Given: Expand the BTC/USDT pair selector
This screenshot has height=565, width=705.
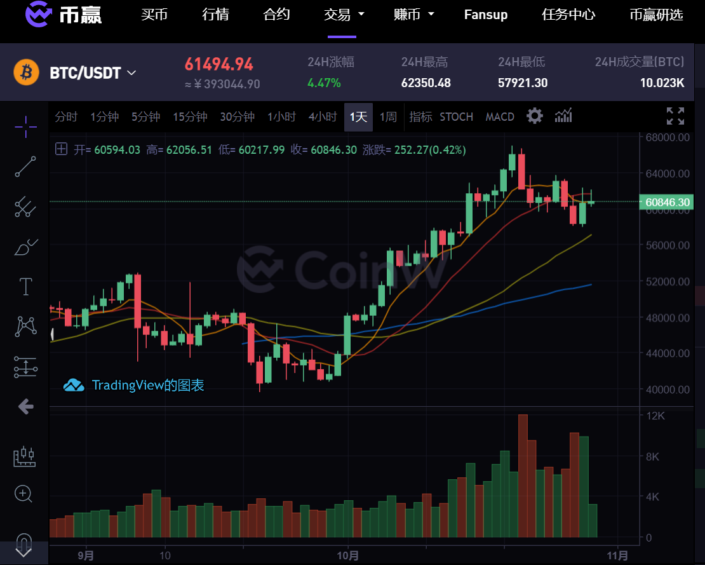Looking at the screenshot, I should coord(93,72).
